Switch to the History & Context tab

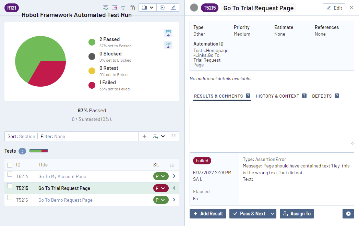pos(277,96)
